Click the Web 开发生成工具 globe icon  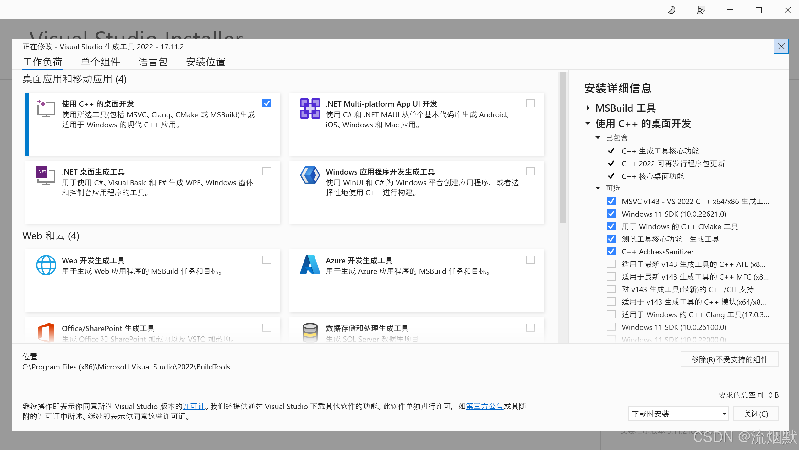click(x=46, y=265)
